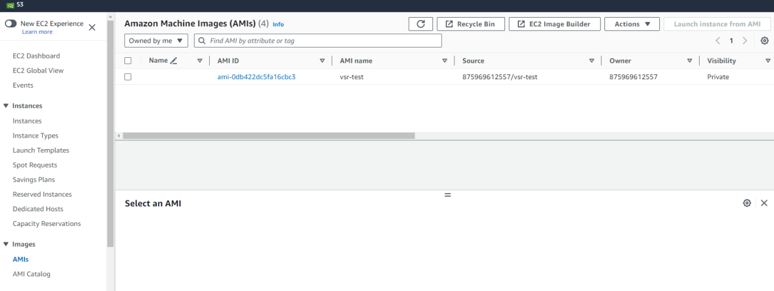Image resolution: width=774 pixels, height=291 pixels.
Task: Go to Events in sidebar
Action: point(23,85)
